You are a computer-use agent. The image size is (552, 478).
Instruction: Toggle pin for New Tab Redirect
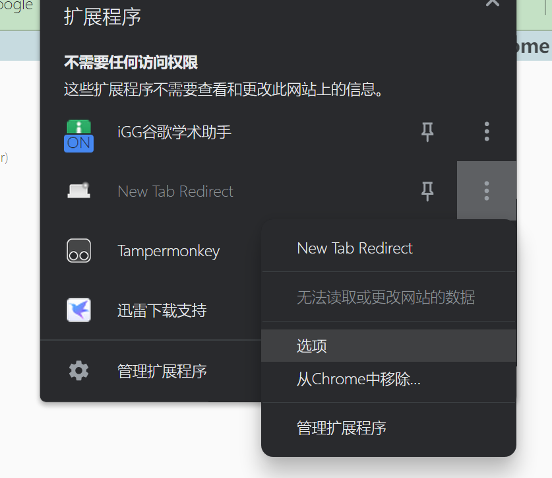pos(427,191)
